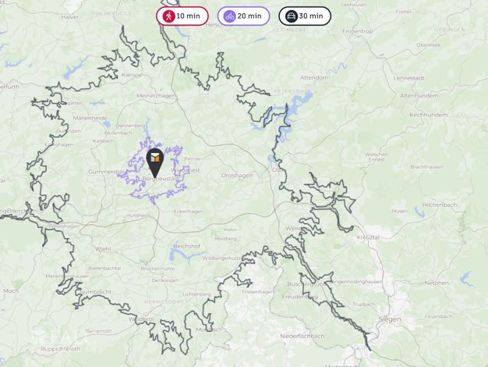The image size is (488, 367).
Task: Click the Hilchenbach map label
Action: [x=440, y=205]
